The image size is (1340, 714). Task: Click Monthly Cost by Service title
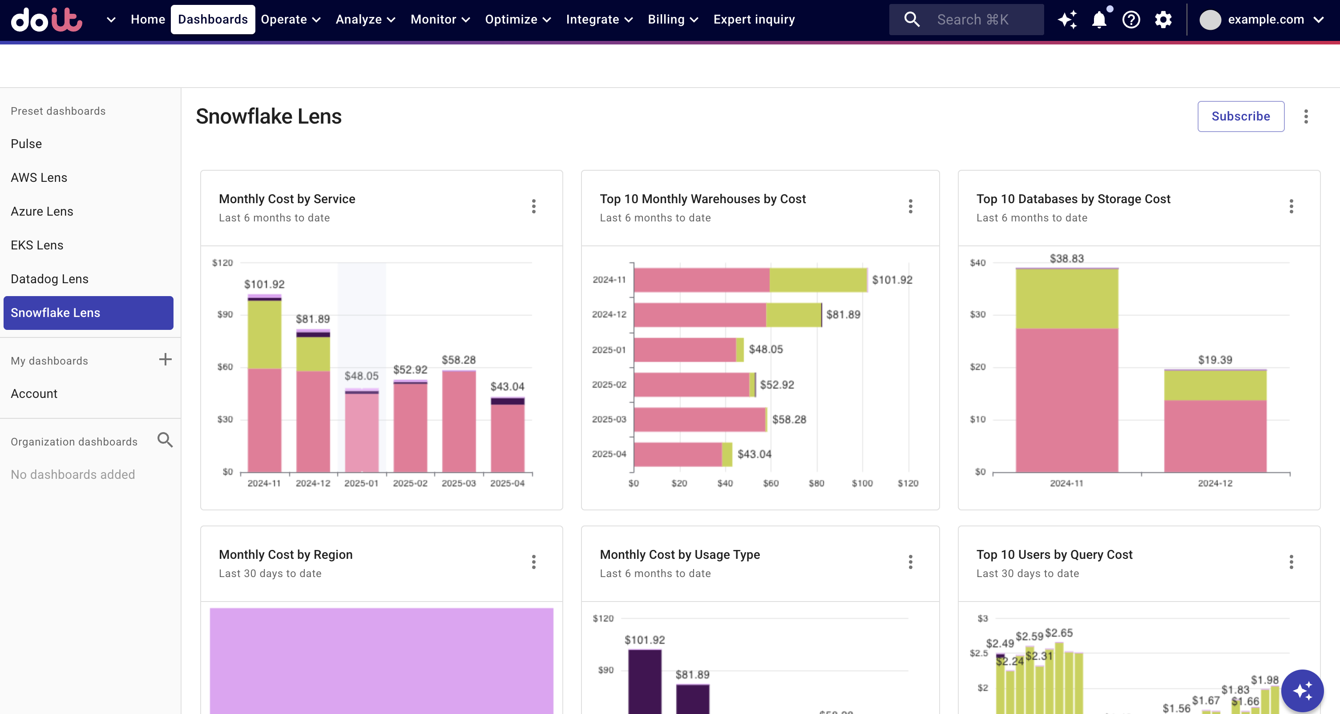tap(287, 199)
